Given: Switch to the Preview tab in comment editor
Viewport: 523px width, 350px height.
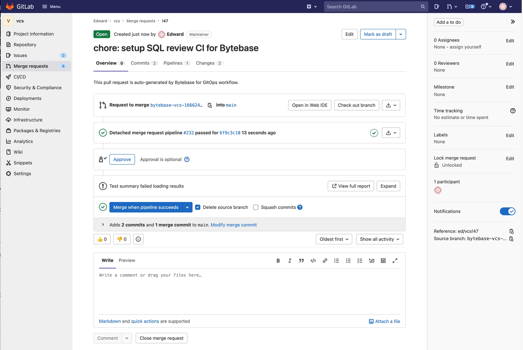Looking at the screenshot, I should coord(127,260).
